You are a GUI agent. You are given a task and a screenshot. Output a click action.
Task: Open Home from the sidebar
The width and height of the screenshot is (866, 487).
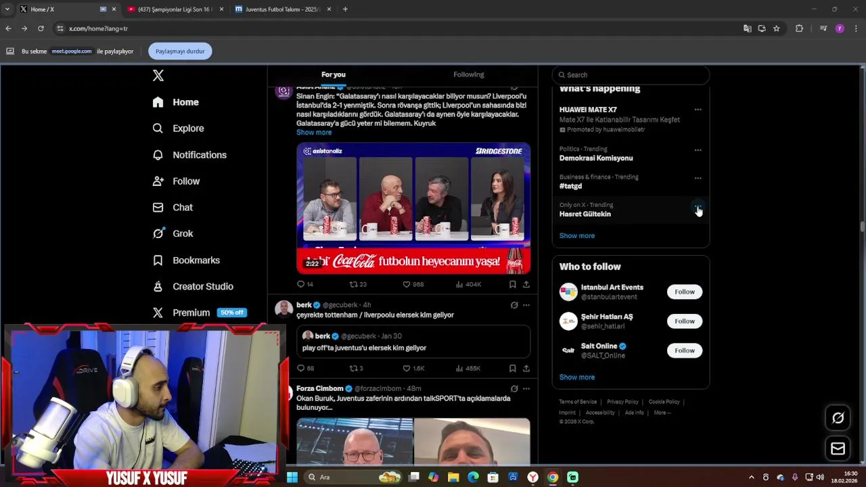(x=176, y=102)
